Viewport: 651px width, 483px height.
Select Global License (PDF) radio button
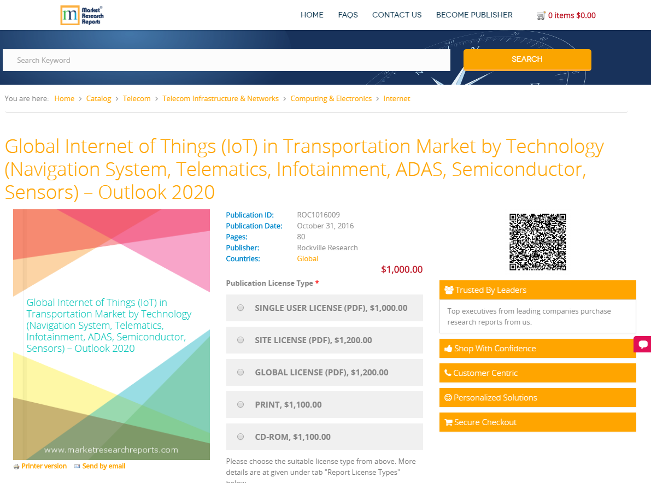tap(241, 372)
